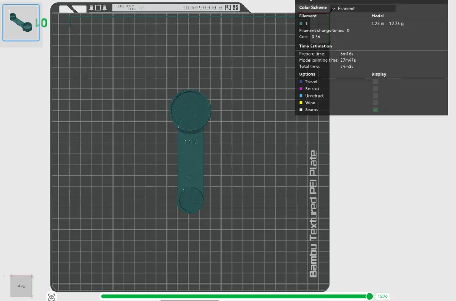
Task: Click the green slider handle at 1206
Action: point(369,296)
